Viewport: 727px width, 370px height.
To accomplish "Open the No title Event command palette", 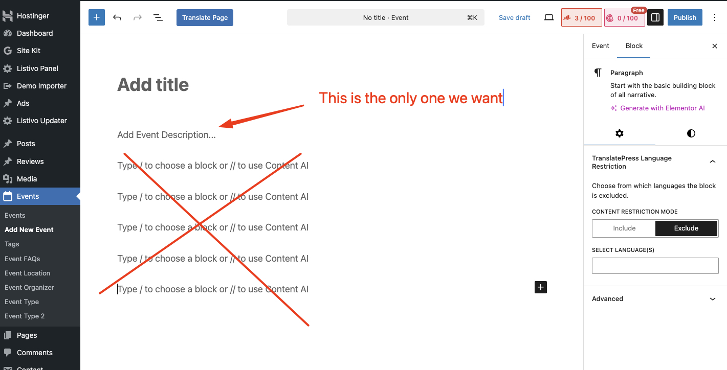I will coord(385,17).
